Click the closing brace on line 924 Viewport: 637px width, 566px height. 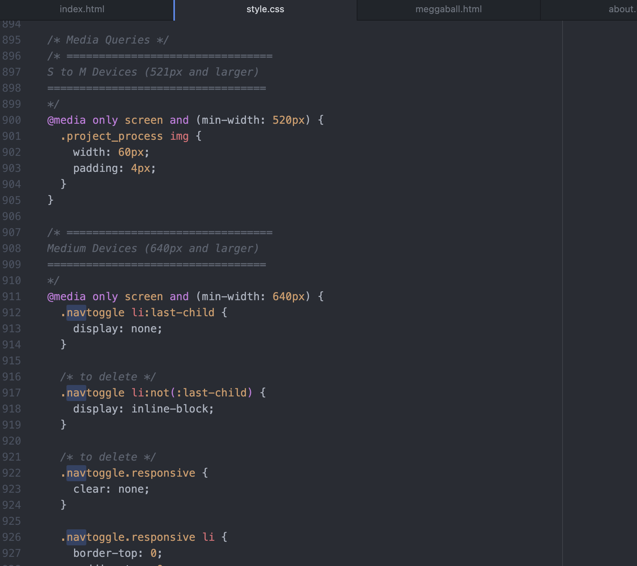point(63,505)
